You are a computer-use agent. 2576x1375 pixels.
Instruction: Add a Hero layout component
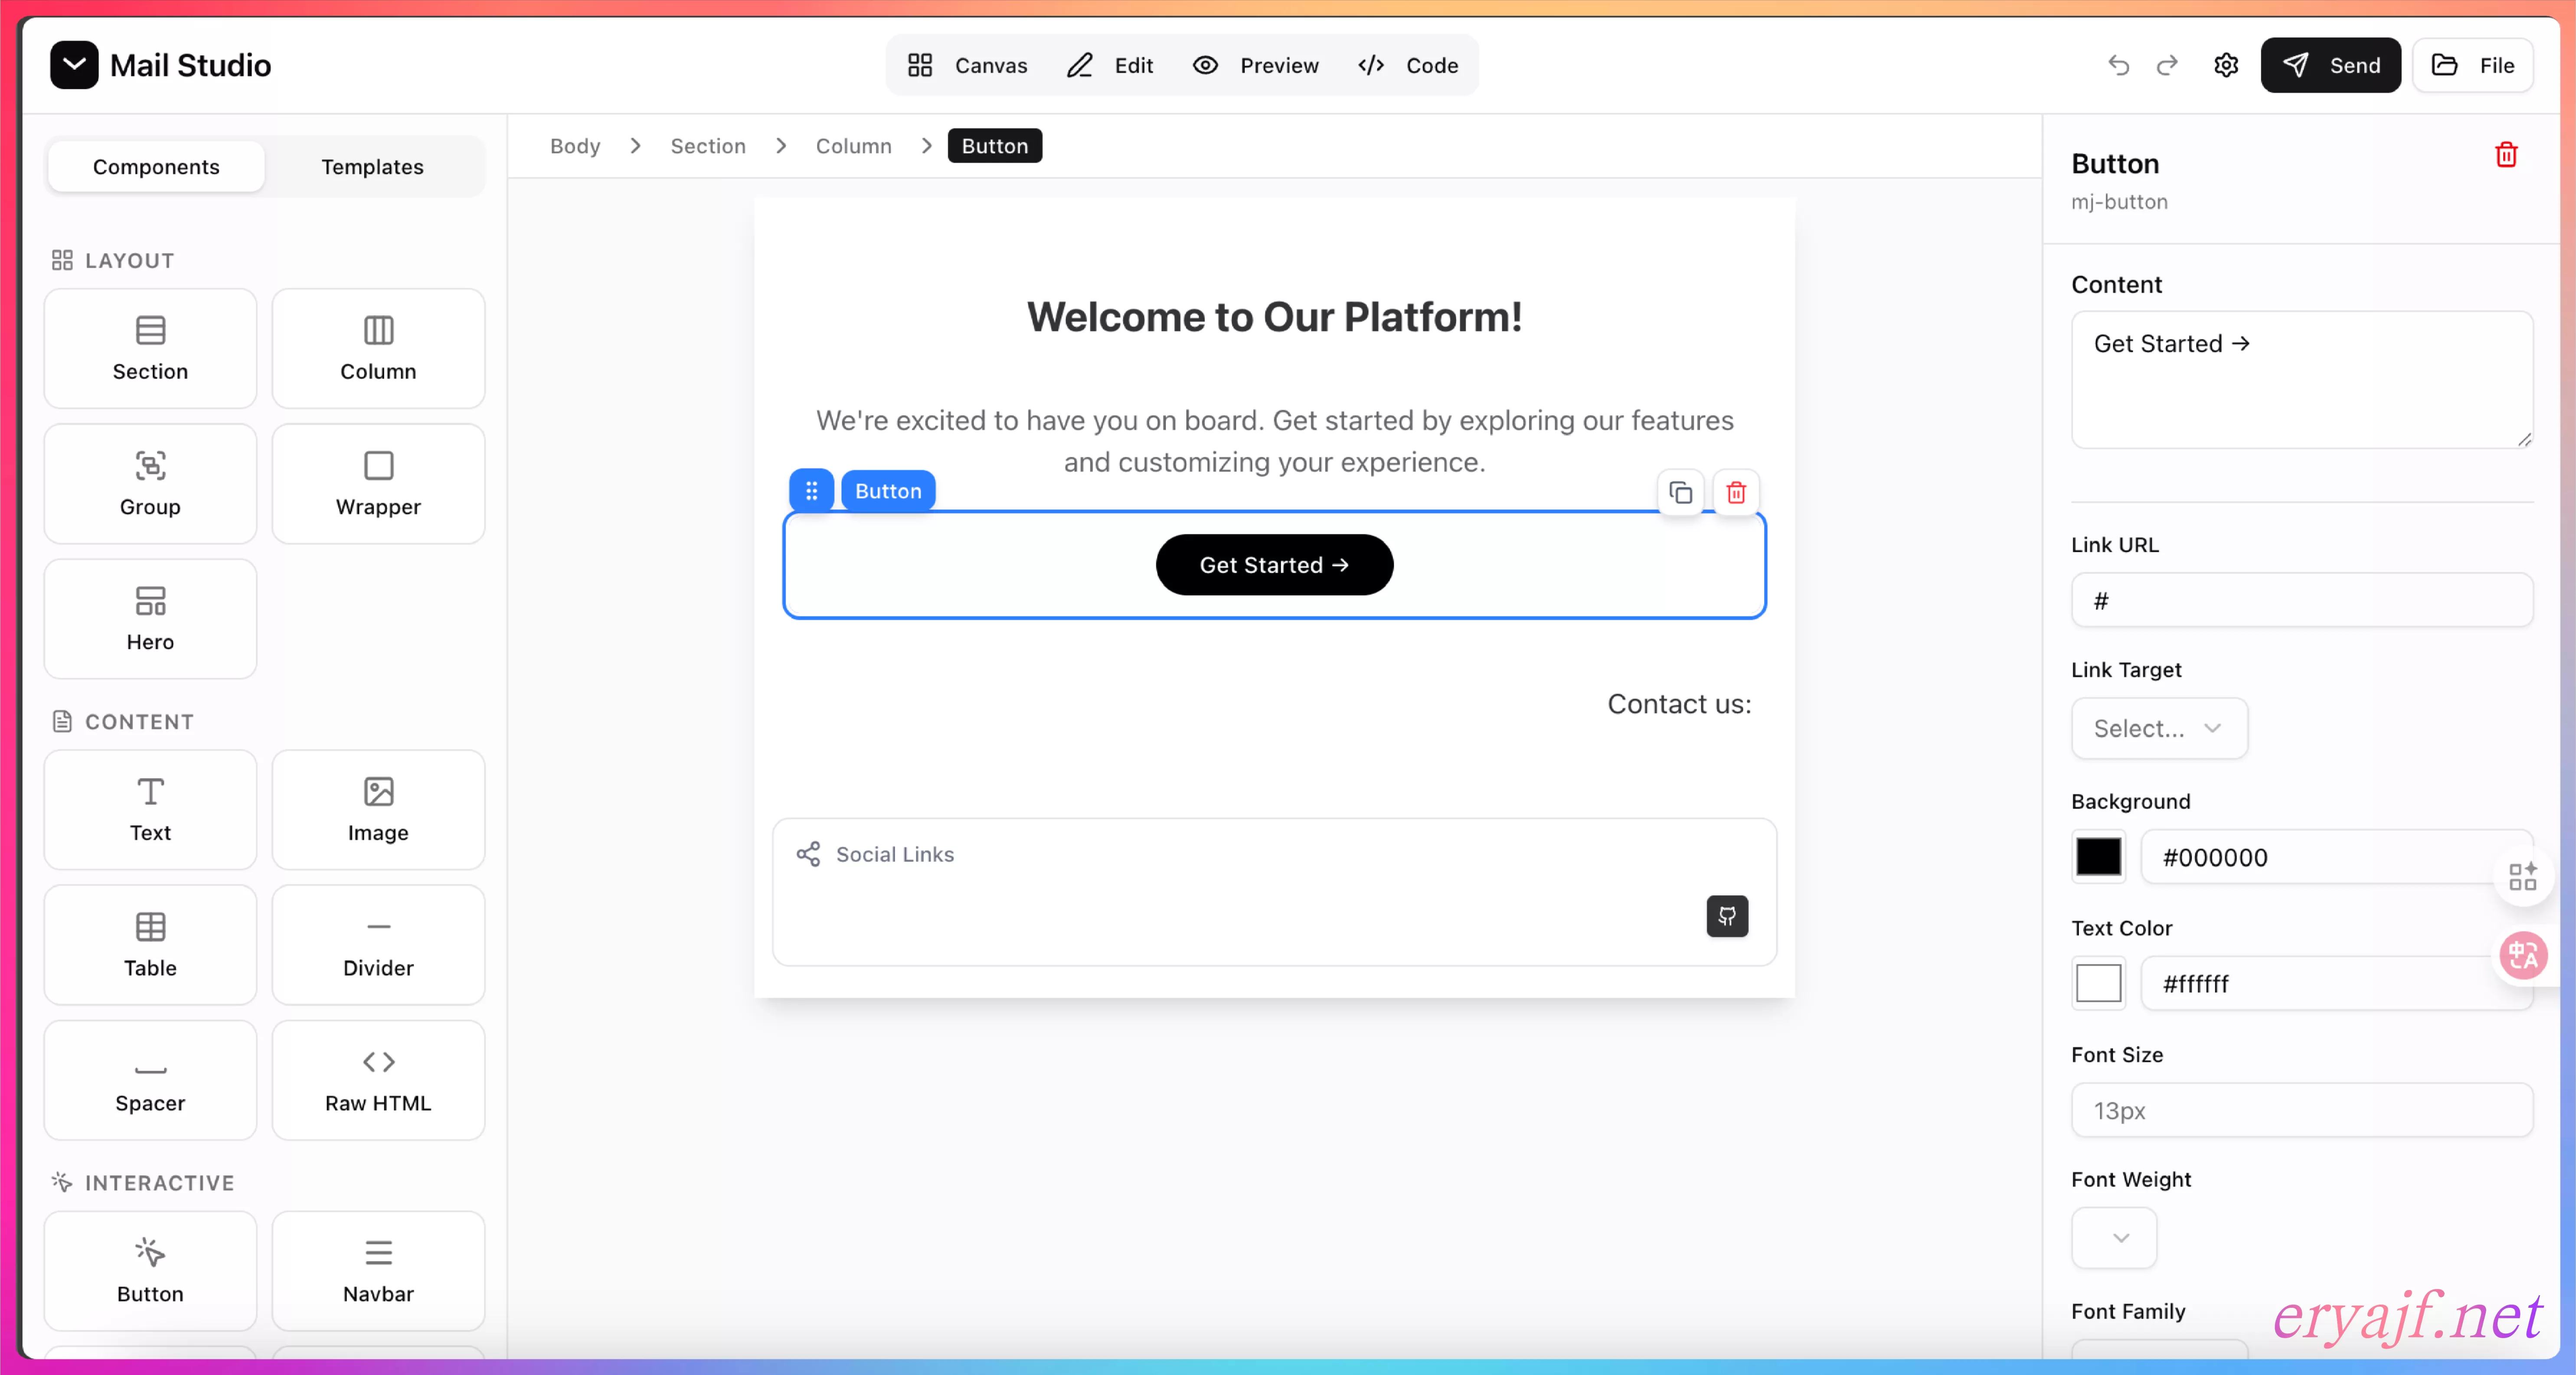[x=150, y=619]
